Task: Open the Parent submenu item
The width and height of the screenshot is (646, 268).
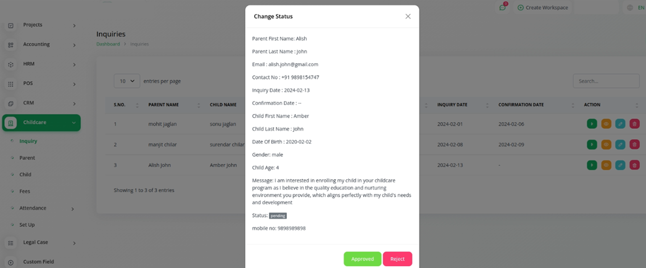Action: pyautogui.click(x=27, y=158)
